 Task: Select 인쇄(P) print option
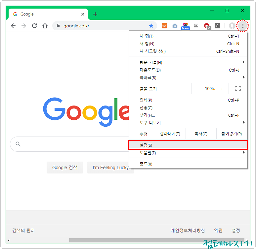pyautogui.click(x=188, y=100)
